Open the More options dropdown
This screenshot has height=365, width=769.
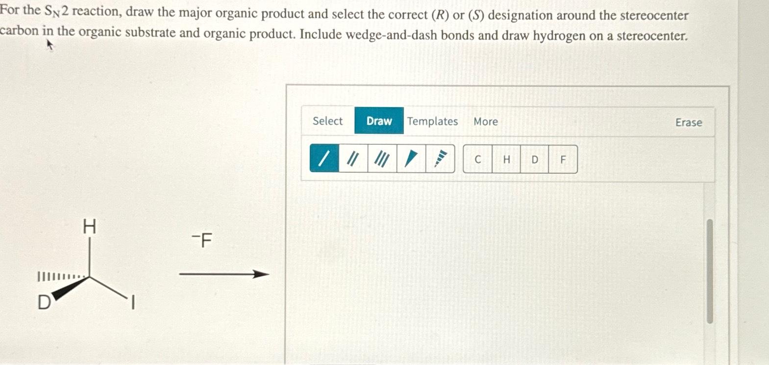point(486,121)
